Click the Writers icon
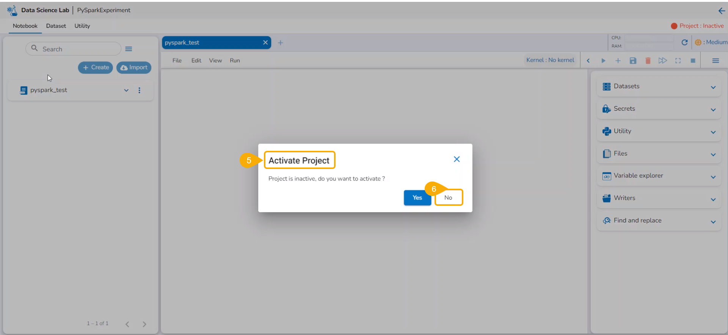 (607, 198)
